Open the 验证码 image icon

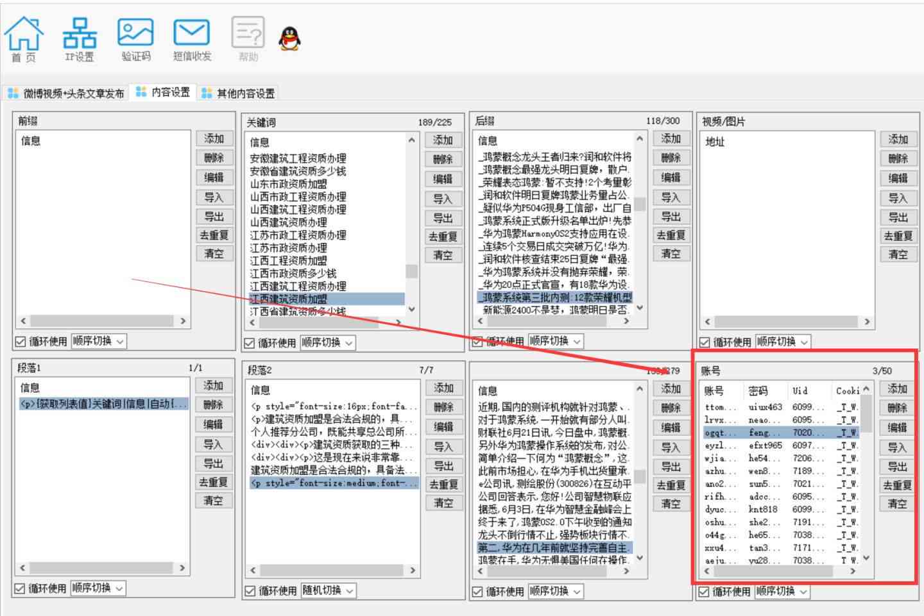tap(136, 39)
